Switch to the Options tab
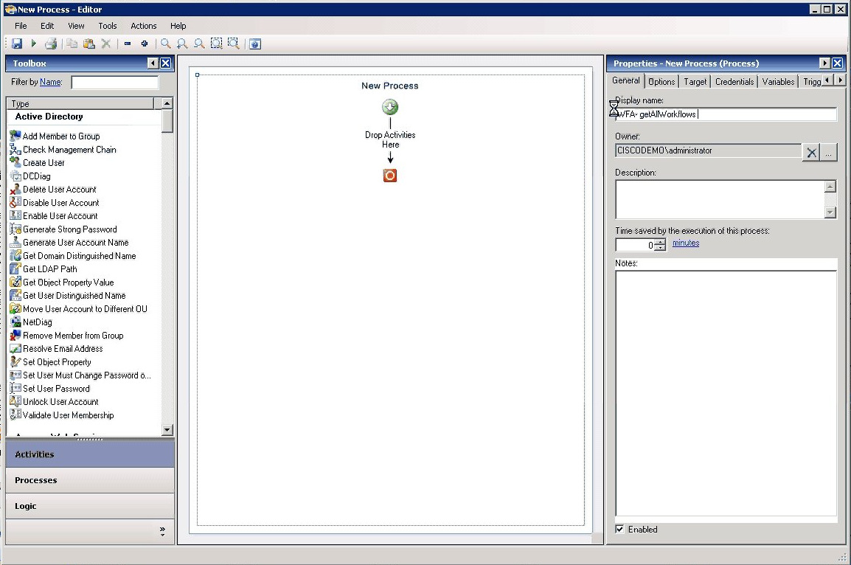 coord(661,81)
